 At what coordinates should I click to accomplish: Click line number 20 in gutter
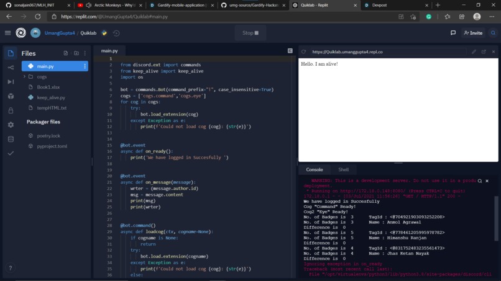[109, 176]
